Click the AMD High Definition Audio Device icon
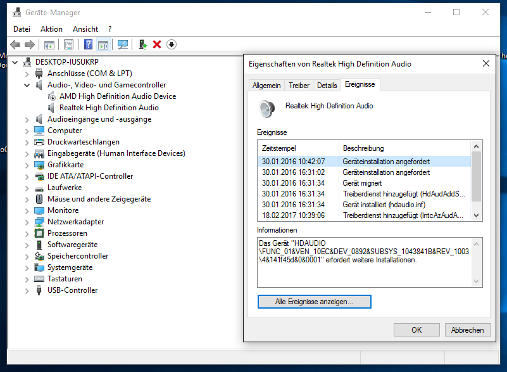This screenshot has height=372, width=507. (x=51, y=96)
